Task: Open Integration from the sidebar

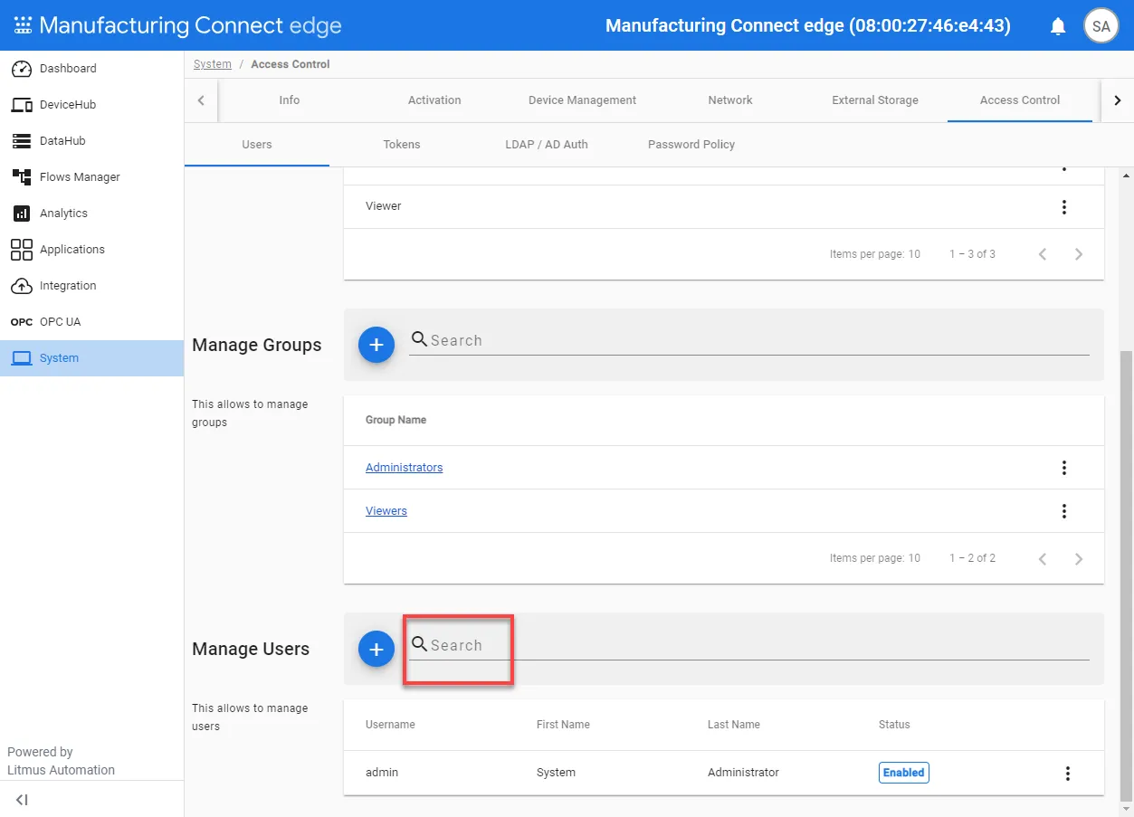Action: 91,286
